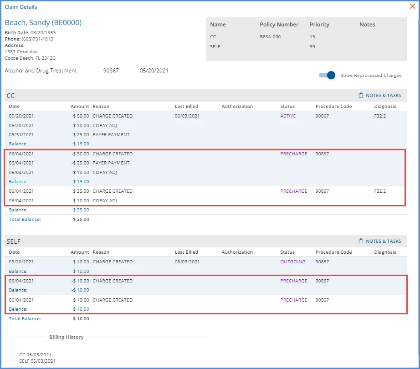
Task: Click the CC 06/03/2021 billing history entry
Action: 35,354
